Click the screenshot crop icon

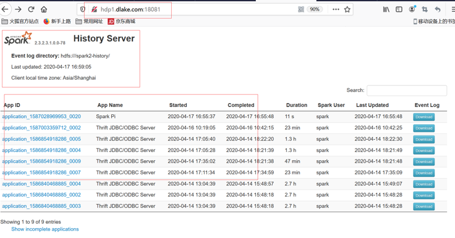tap(425, 9)
